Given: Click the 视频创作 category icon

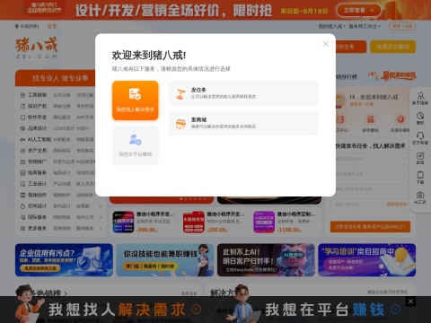Looking at the screenshot, I should click(22, 195).
